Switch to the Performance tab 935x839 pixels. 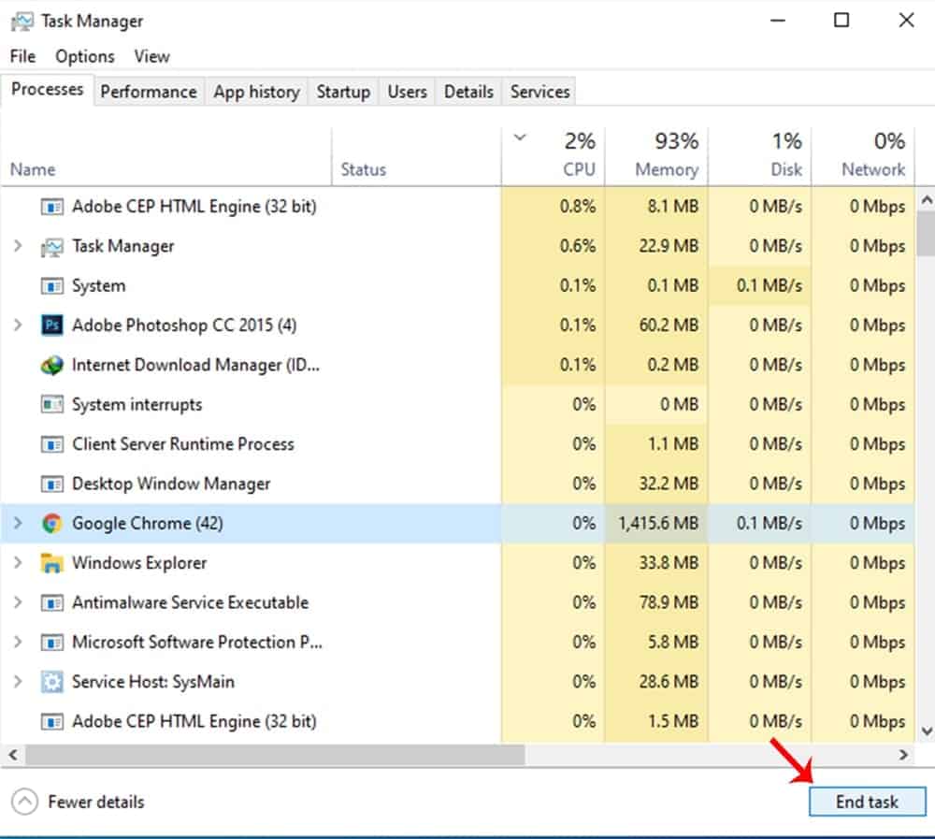coord(149,92)
